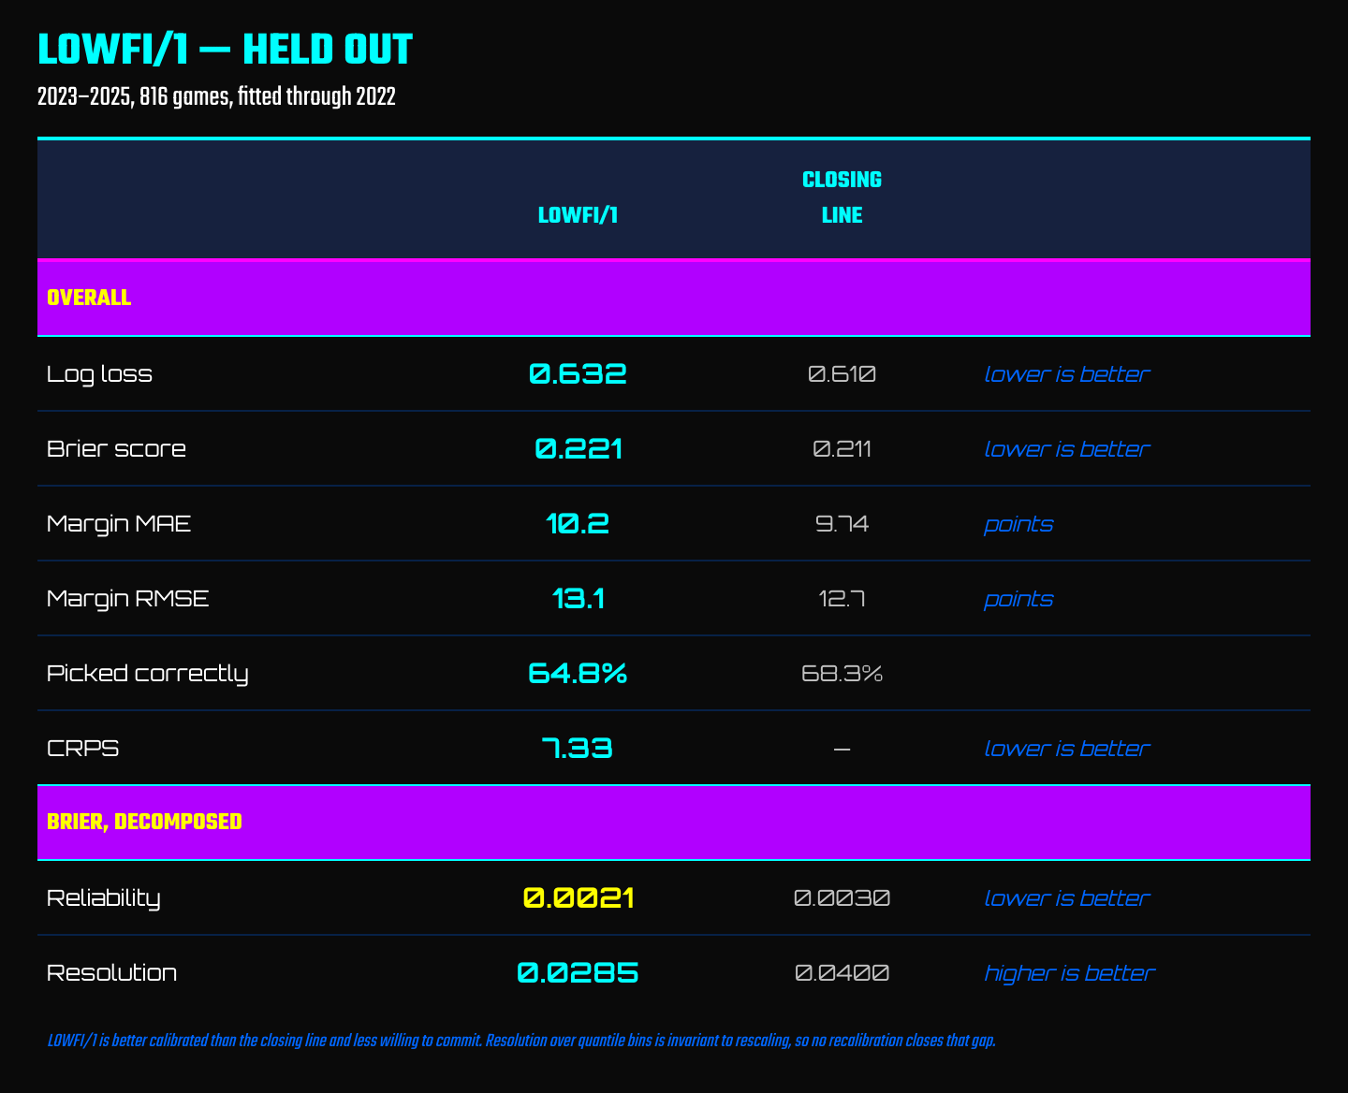Click the CRPS value 7.33
This screenshot has width=1348, height=1093.
(x=578, y=749)
